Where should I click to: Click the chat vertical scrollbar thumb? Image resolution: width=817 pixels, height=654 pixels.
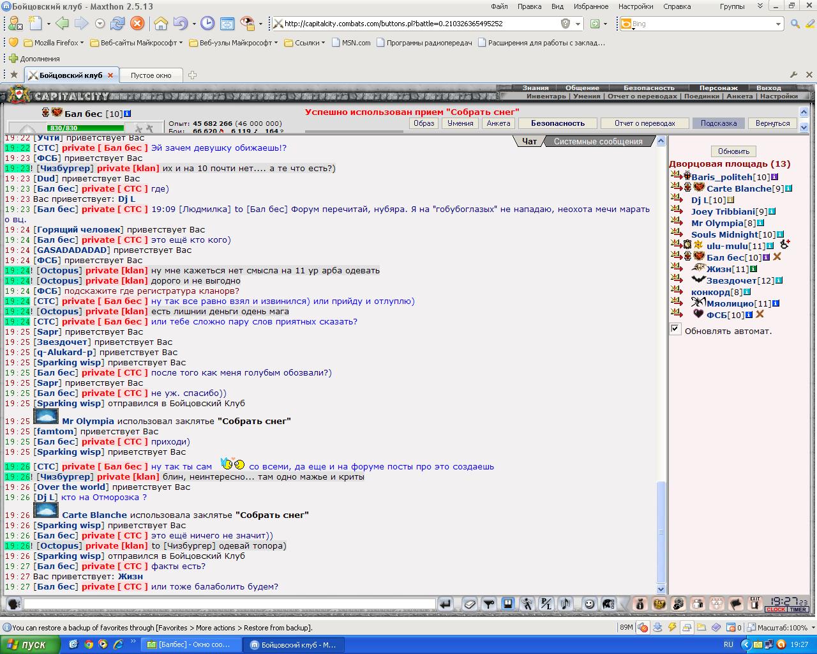[x=661, y=532]
